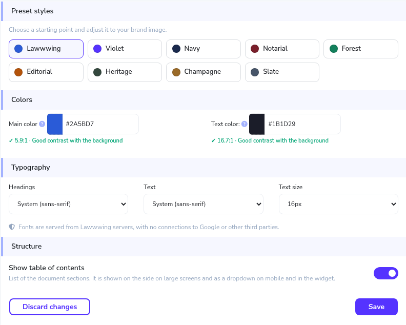Screen dimensions: 406x325
Task: Choose the Violet preset style
Action: 125,49
